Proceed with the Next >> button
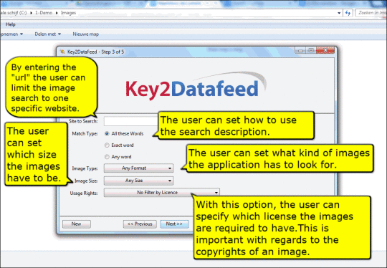 [x=174, y=224]
